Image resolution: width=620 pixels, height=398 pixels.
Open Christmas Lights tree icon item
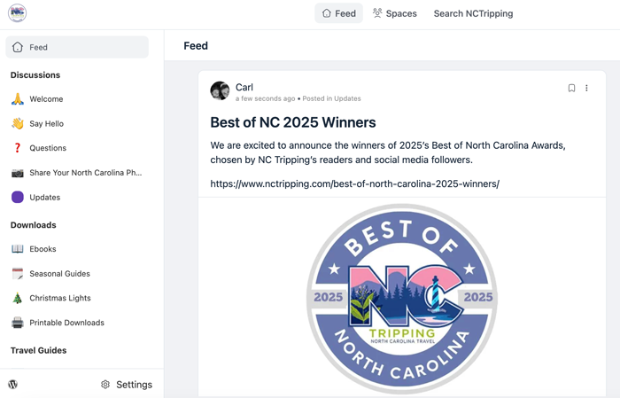pyautogui.click(x=18, y=298)
